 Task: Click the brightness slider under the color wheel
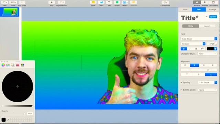pos(18,106)
